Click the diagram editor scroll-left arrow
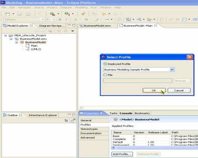The image size is (198, 158). coord(82,107)
